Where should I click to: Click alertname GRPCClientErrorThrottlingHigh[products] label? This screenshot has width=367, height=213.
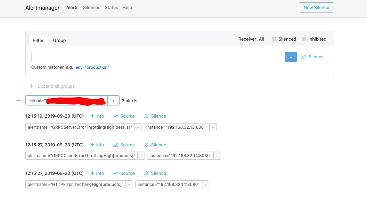pyautogui.click(x=81, y=156)
